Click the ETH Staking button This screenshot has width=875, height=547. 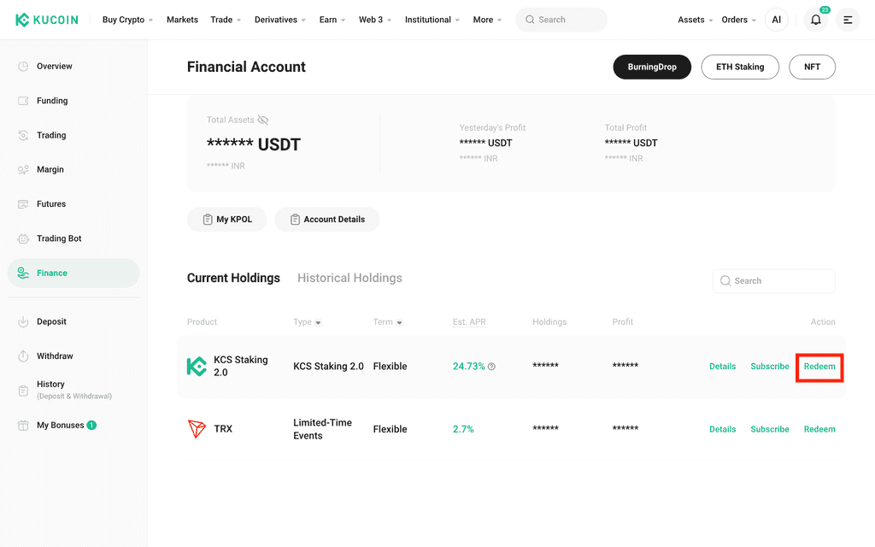740,67
